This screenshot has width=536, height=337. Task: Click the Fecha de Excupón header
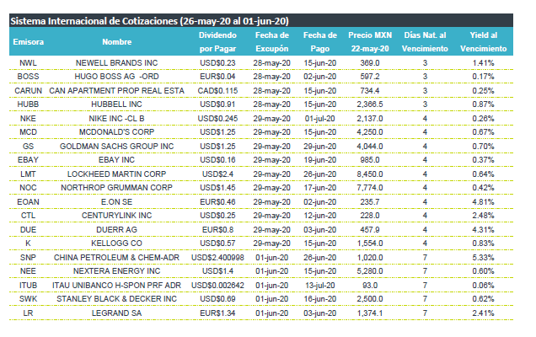[x=272, y=42]
